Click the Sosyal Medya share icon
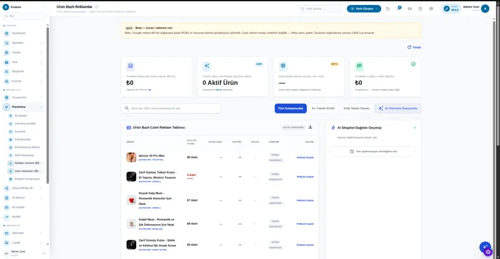 [x=6, y=188]
